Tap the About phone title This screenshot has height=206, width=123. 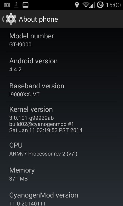pos(38,20)
